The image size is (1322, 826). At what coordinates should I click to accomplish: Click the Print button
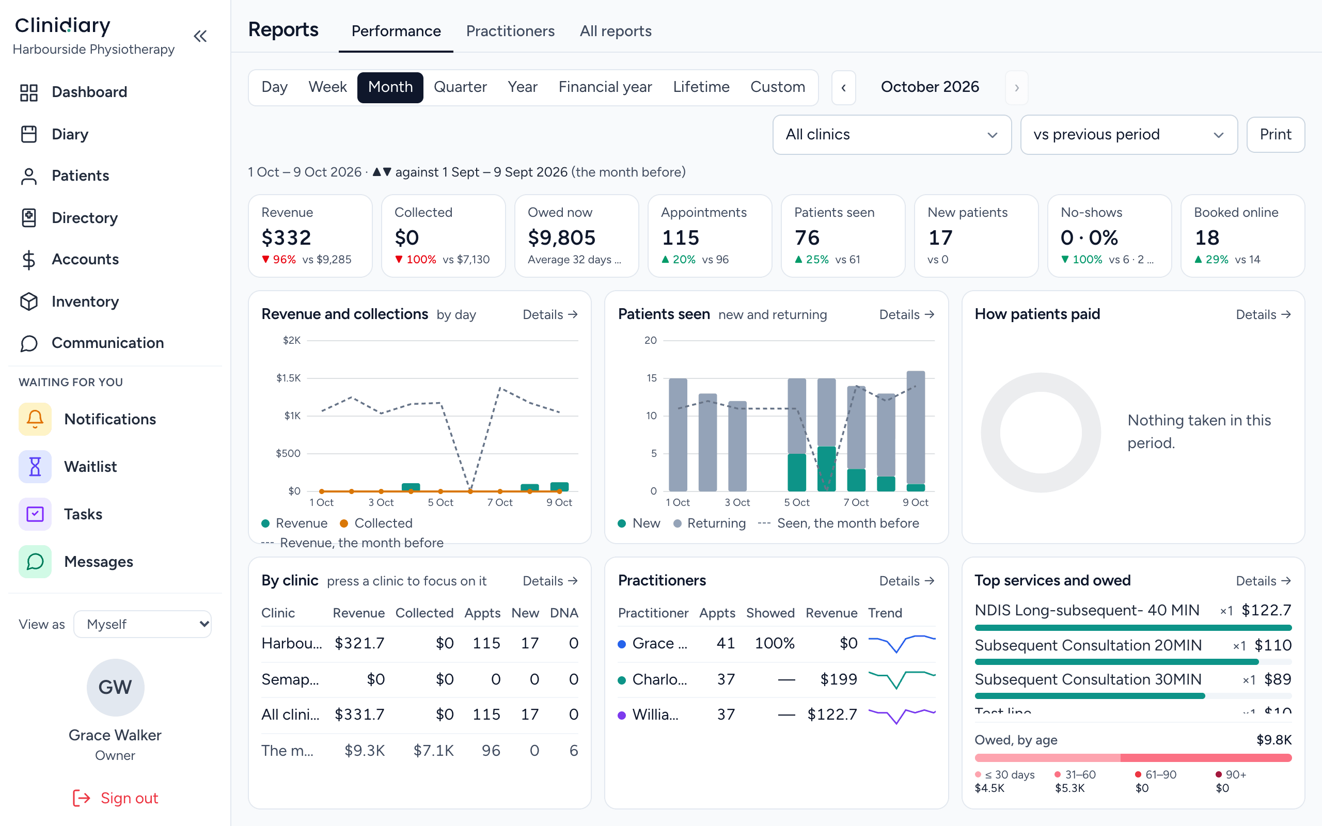click(x=1275, y=135)
